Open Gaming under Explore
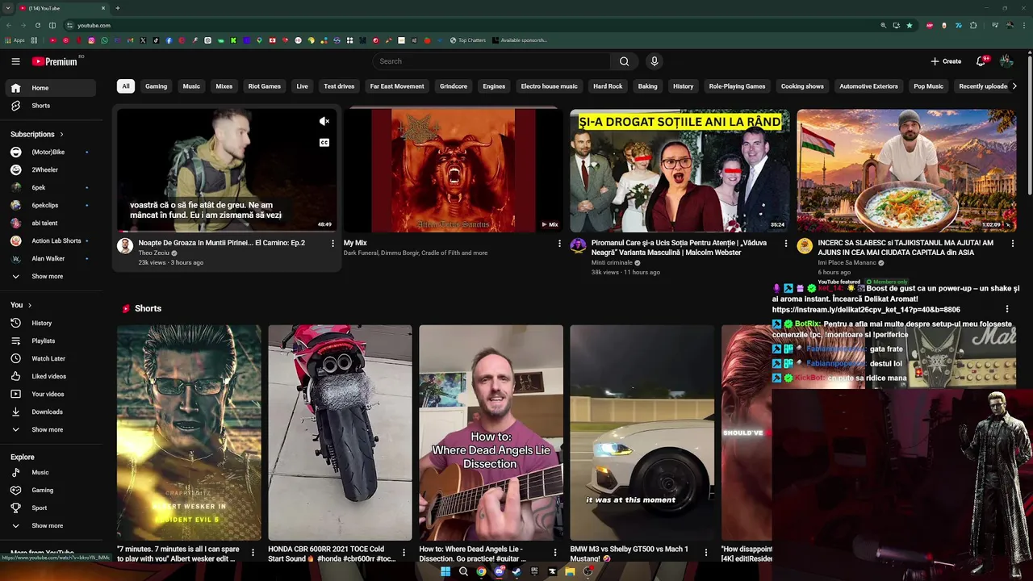1033x581 pixels. (x=51, y=490)
